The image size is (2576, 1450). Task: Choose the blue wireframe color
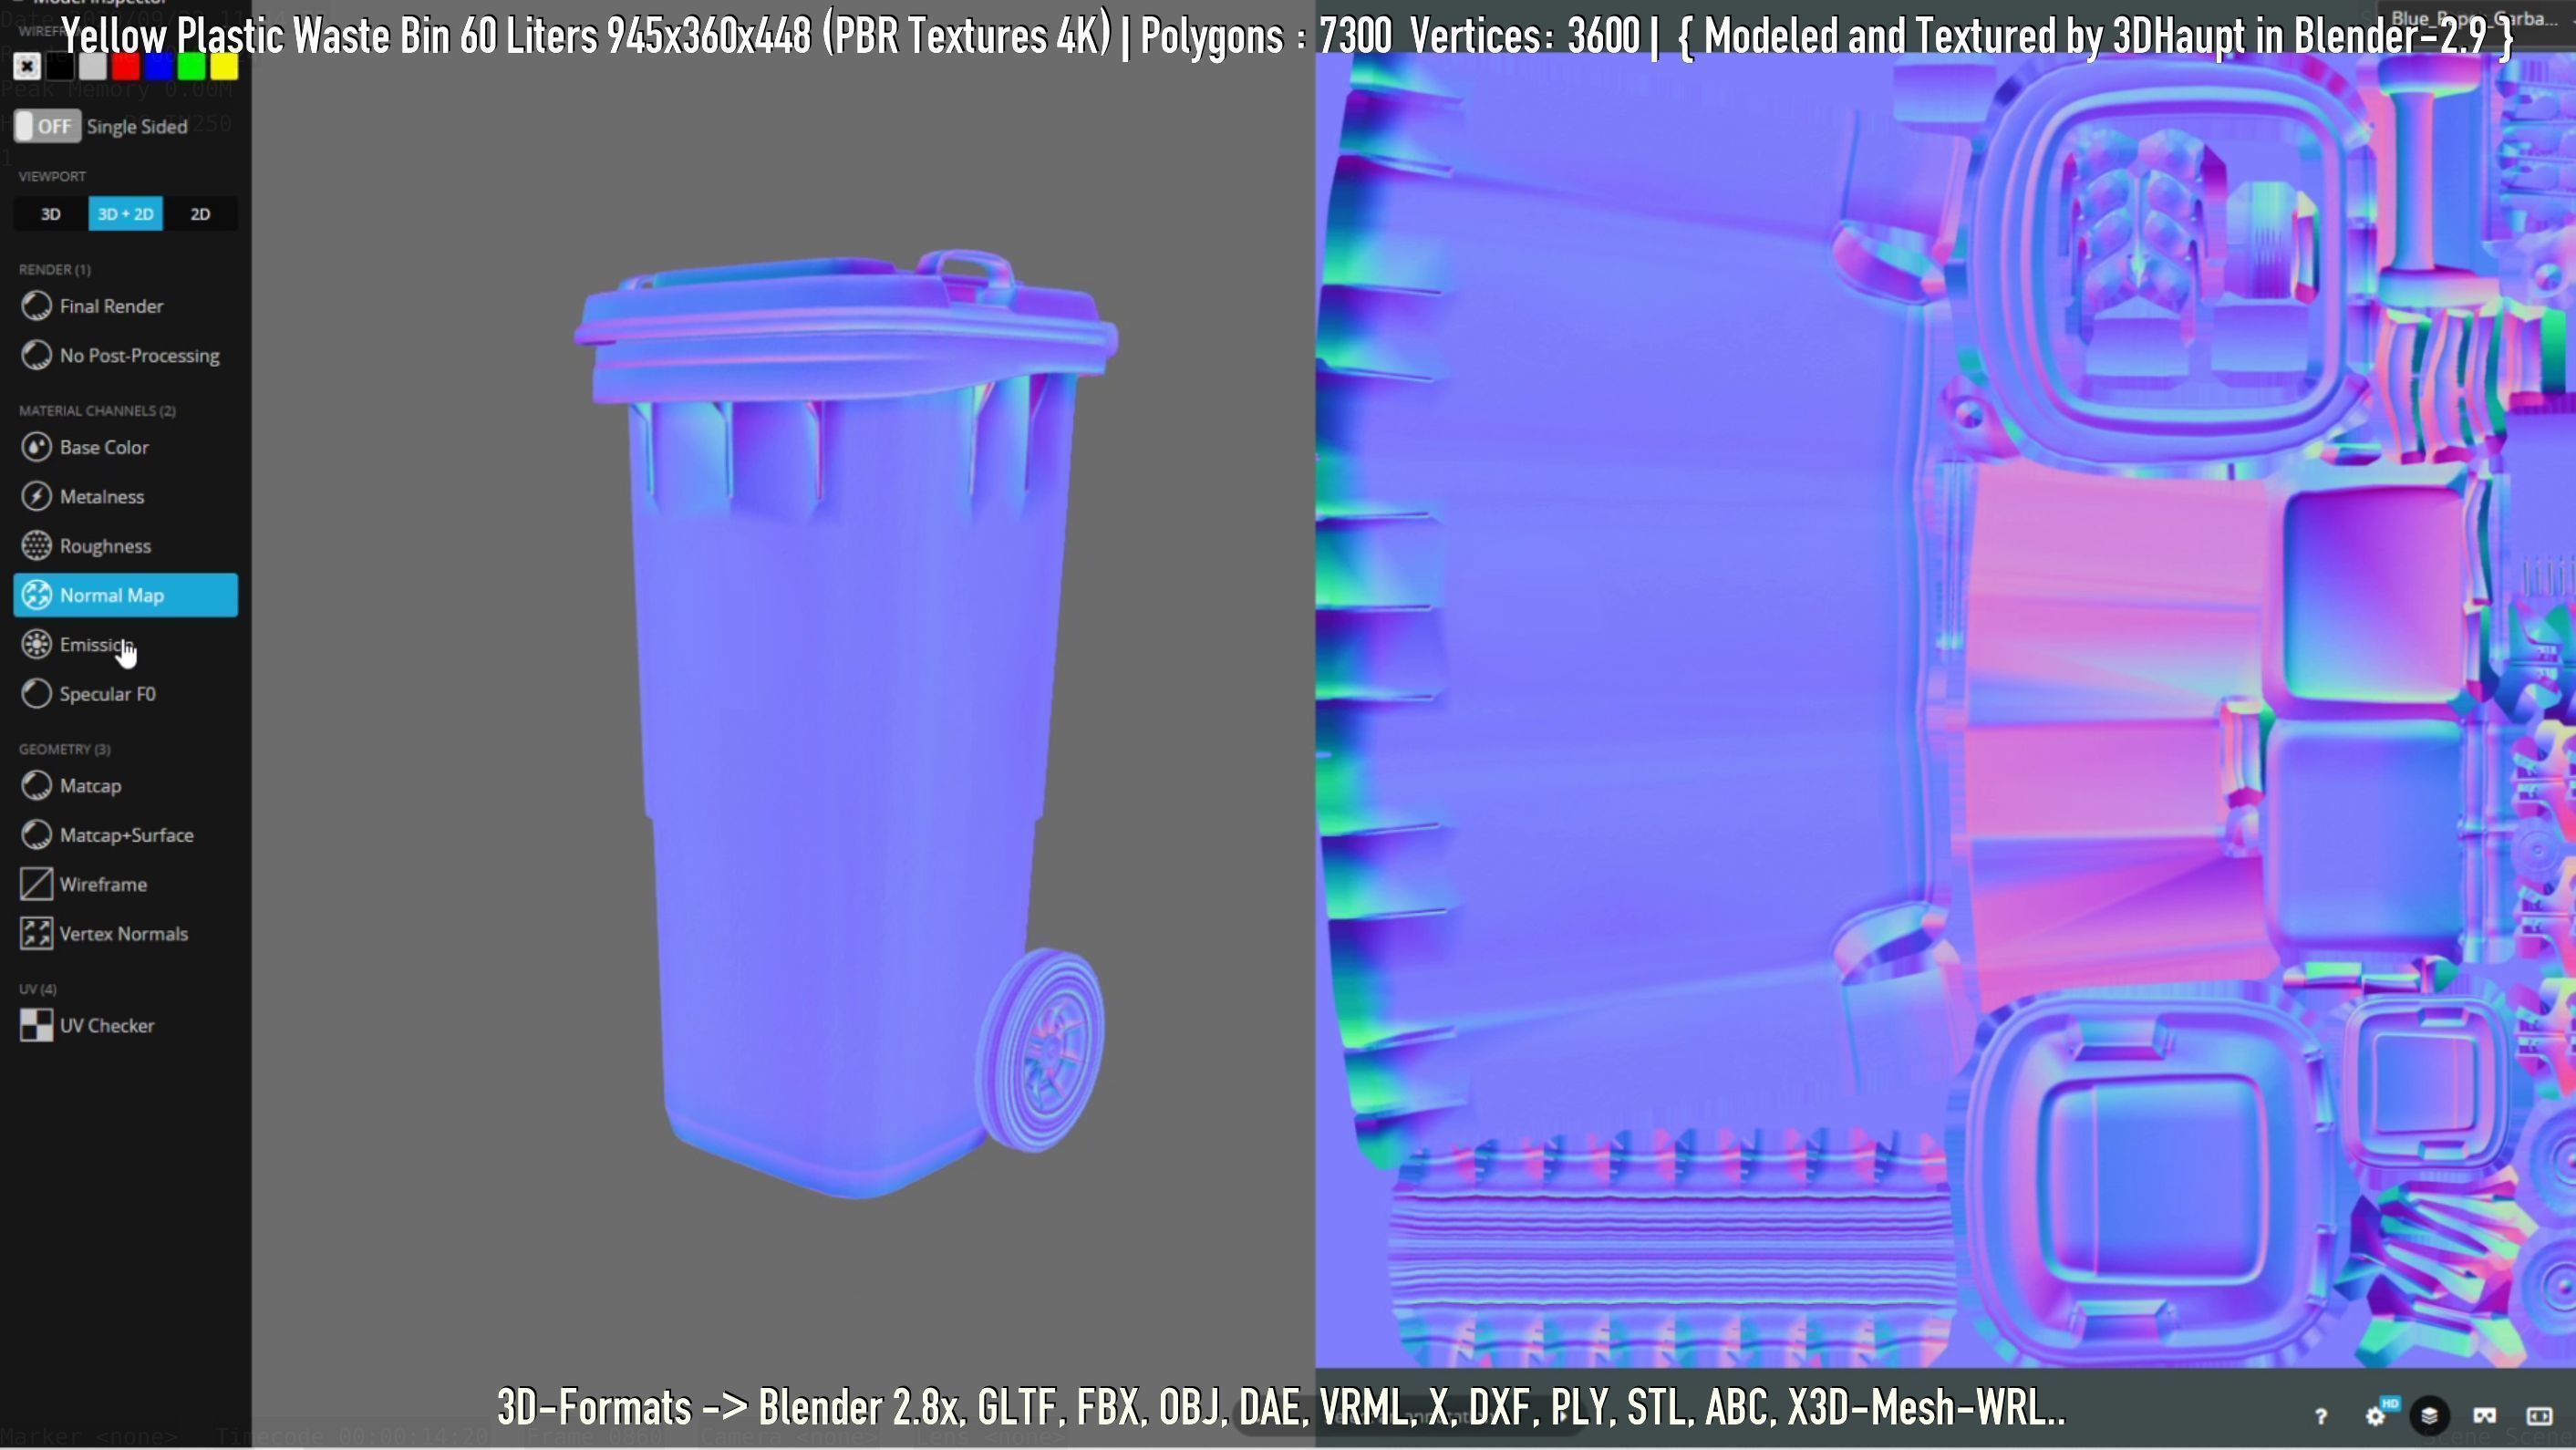159,67
